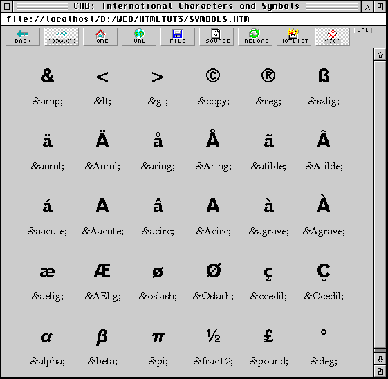The width and height of the screenshot is (388, 379).
Task: Reload the page with green arrows icon
Action: click(255, 37)
